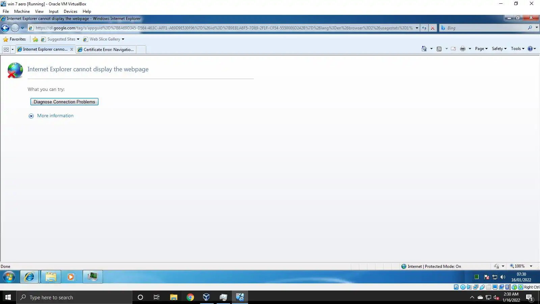The width and height of the screenshot is (540, 304).
Task: Open File Explorer on host taskbar
Action: pyautogui.click(x=173, y=297)
